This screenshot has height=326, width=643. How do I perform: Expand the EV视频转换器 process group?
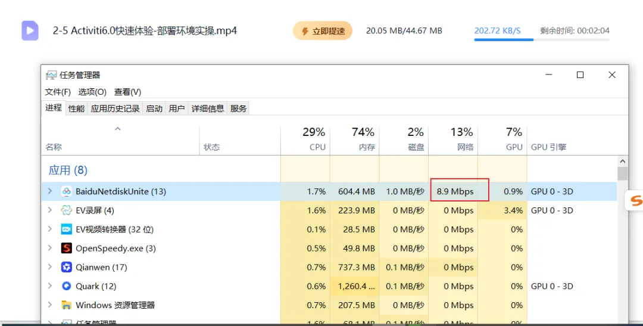click(50, 229)
